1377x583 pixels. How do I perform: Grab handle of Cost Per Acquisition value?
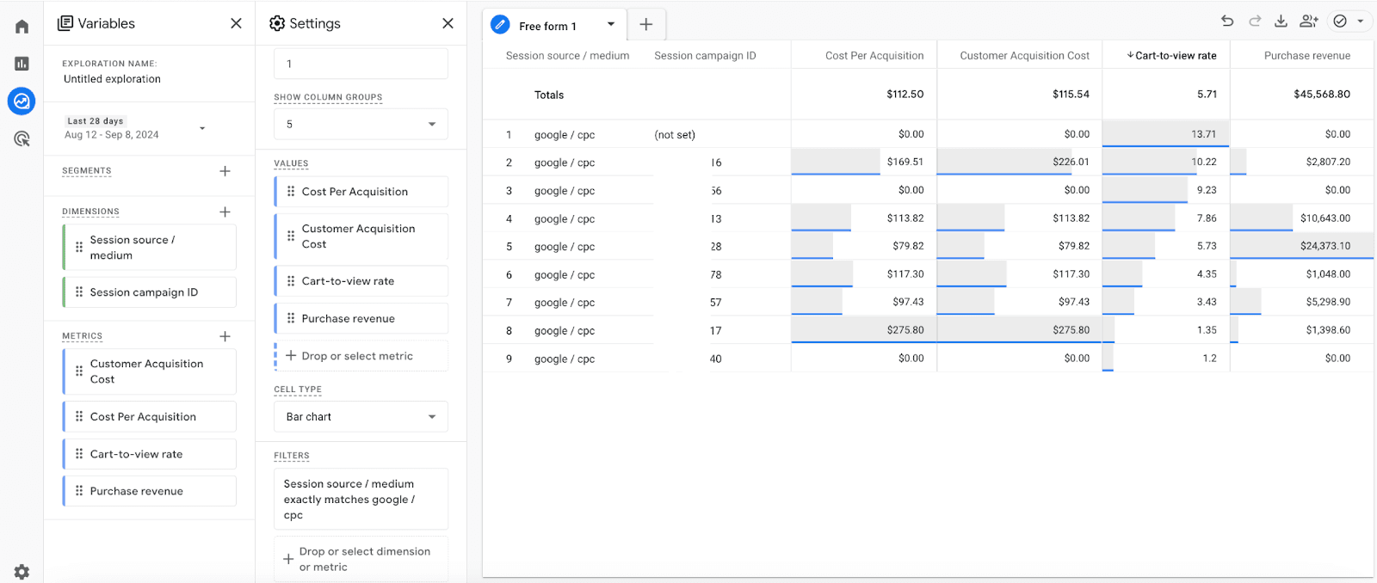pyautogui.click(x=291, y=192)
